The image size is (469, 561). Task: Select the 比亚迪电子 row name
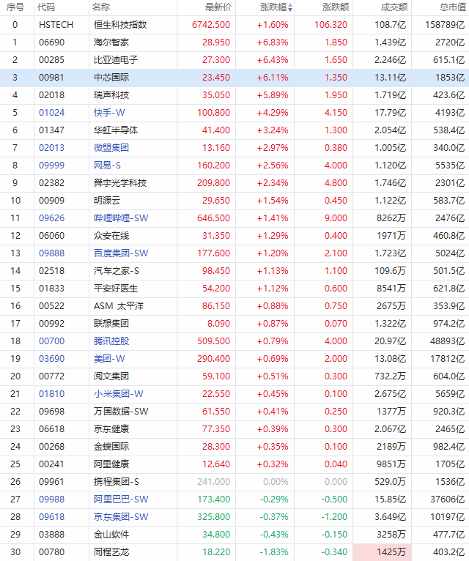point(116,60)
